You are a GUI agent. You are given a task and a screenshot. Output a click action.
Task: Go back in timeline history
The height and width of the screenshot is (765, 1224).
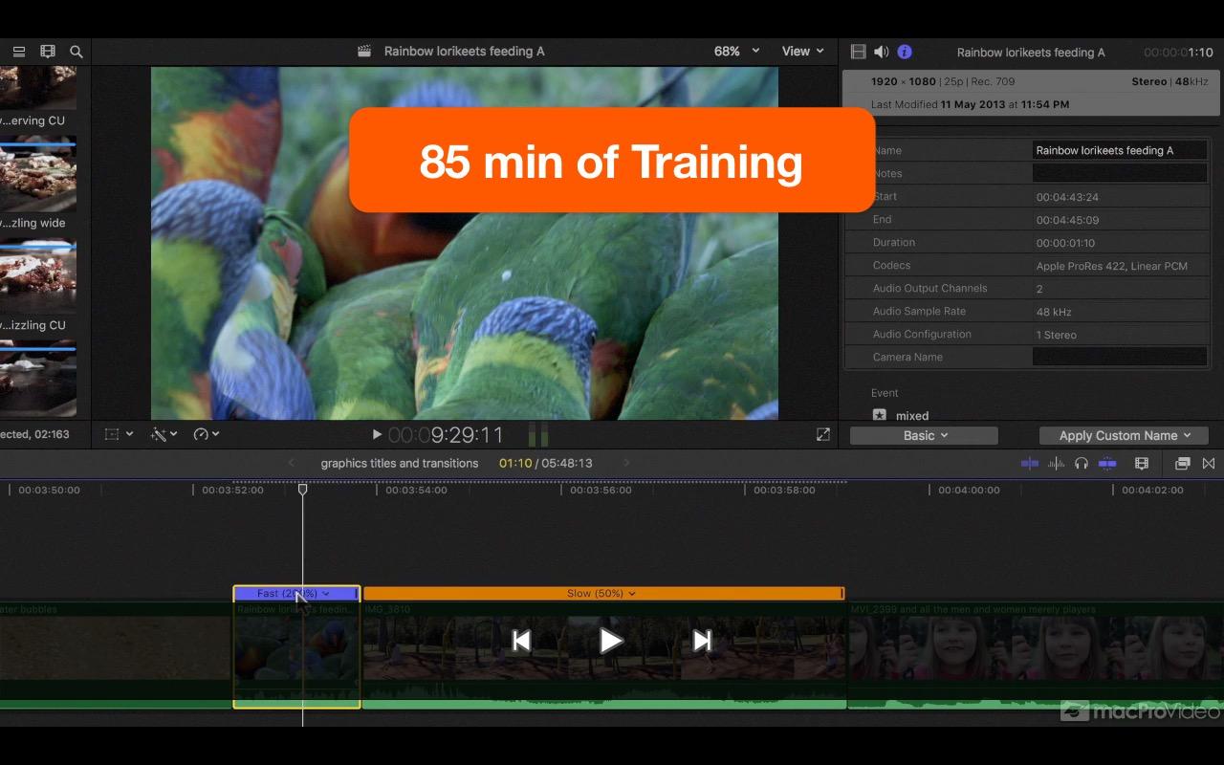[x=292, y=463]
